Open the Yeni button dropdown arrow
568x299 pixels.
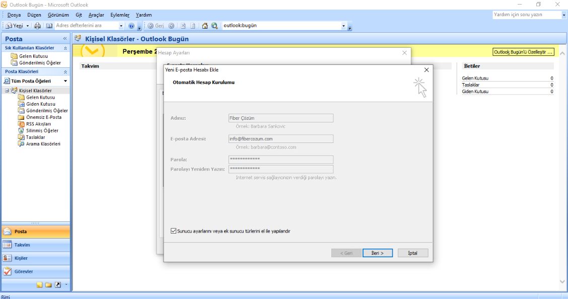(x=28, y=26)
